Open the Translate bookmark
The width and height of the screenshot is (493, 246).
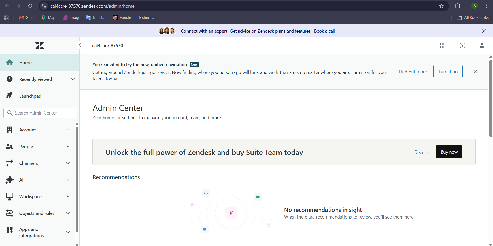[97, 18]
